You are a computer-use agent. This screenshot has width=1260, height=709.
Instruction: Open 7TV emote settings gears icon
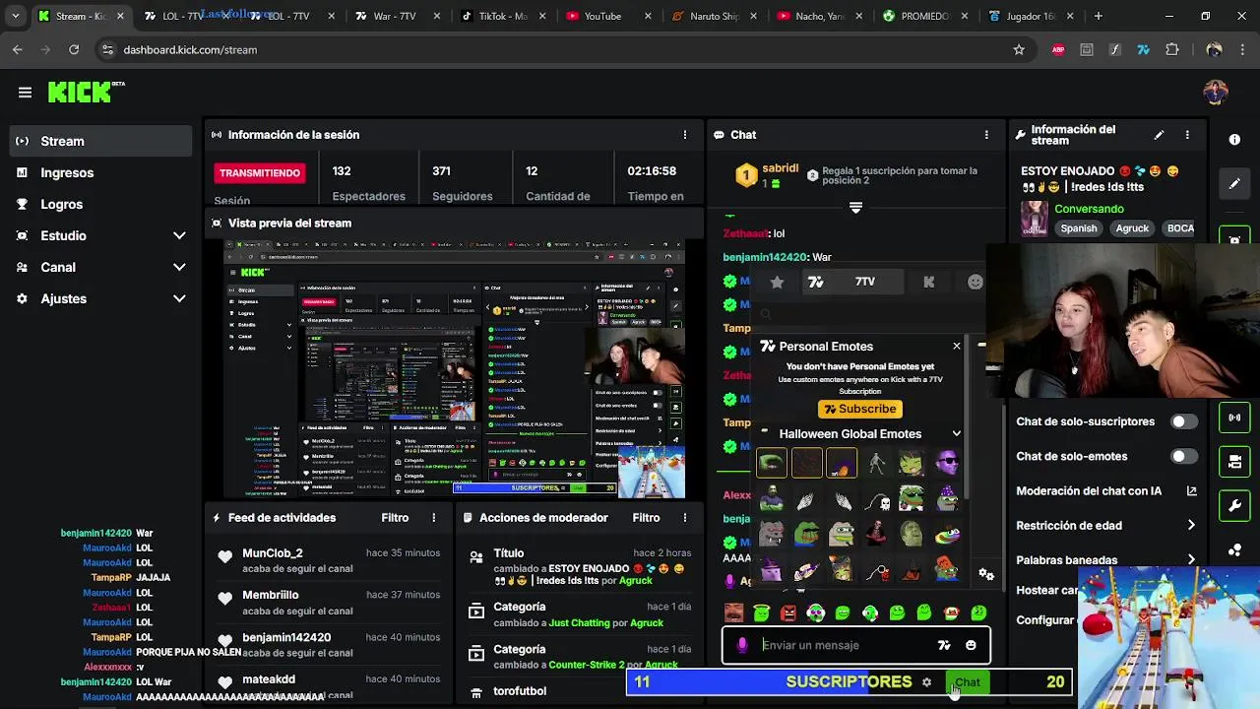pyautogui.click(x=985, y=574)
